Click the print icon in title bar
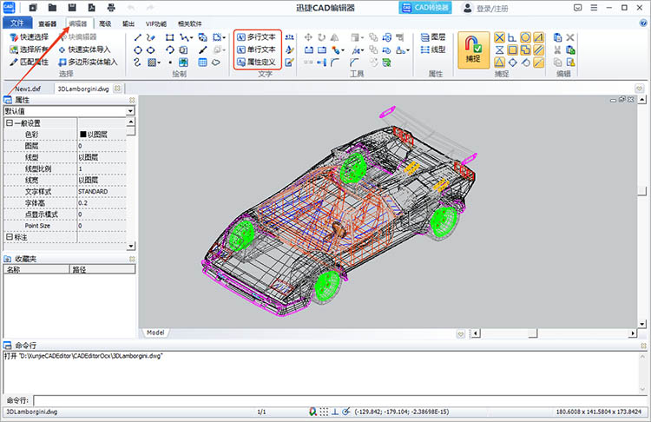 (x=111, y=8)
